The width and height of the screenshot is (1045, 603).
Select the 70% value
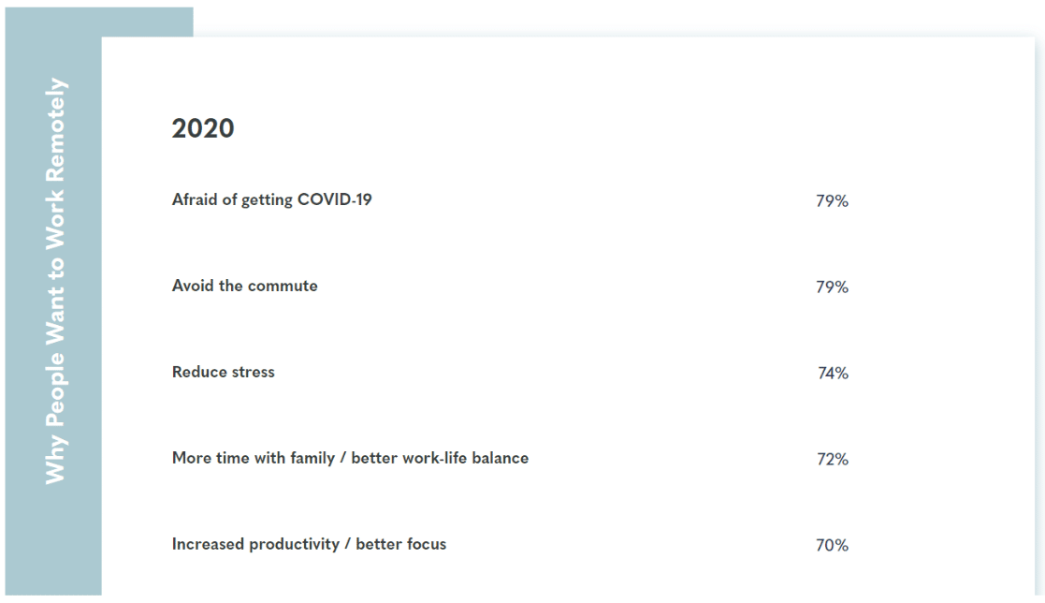click(832, 545)
